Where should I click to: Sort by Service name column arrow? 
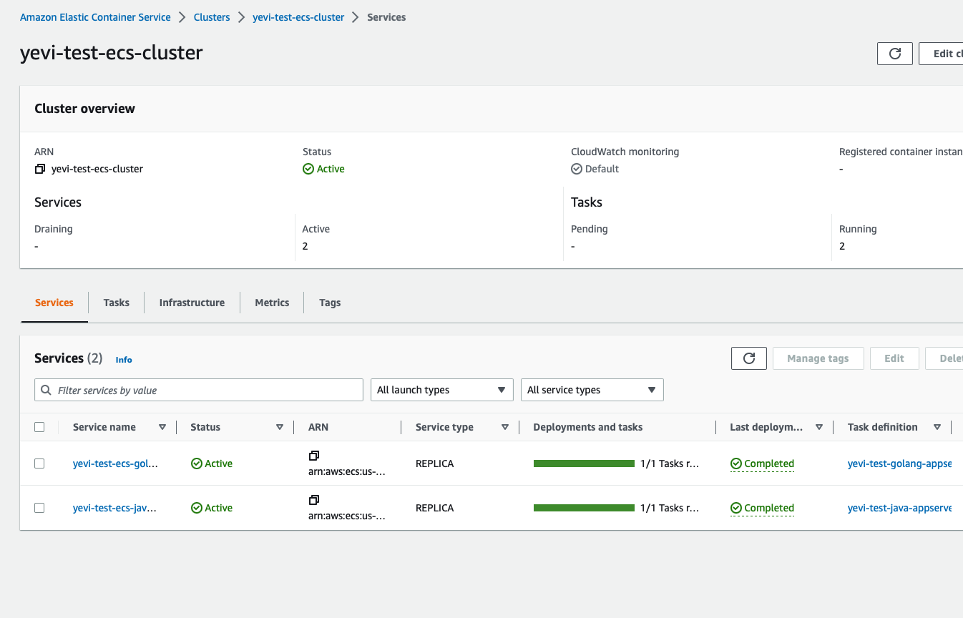click(162, 427)
